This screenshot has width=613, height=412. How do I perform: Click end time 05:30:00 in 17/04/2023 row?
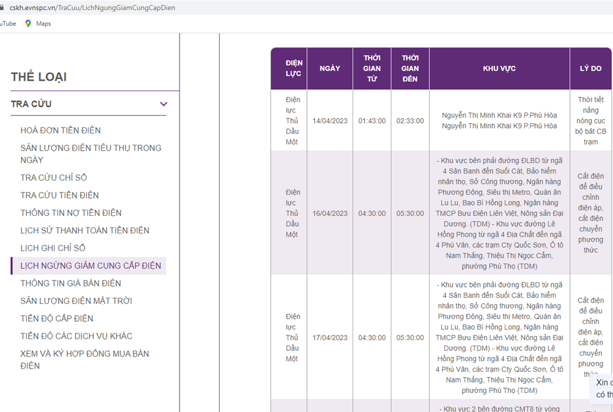click(410, 337)
